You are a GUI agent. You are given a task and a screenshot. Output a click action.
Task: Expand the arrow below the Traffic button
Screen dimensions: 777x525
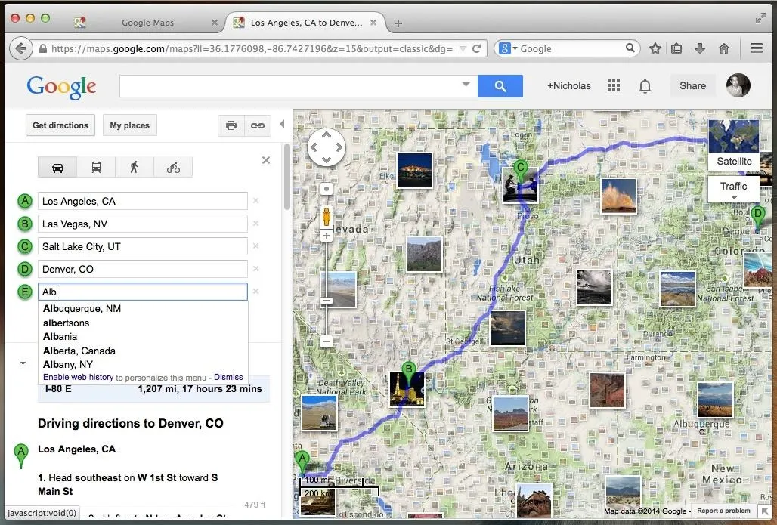[x=734, y=198]
